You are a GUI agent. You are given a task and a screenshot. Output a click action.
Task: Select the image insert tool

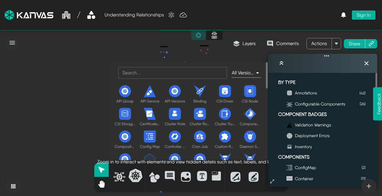point(186,177)
